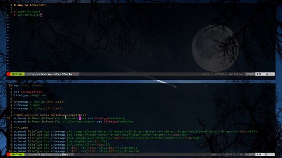Click the ';fr \begin{frame}' inoremap line
The image size is (282, 158).
coord(135,132)
